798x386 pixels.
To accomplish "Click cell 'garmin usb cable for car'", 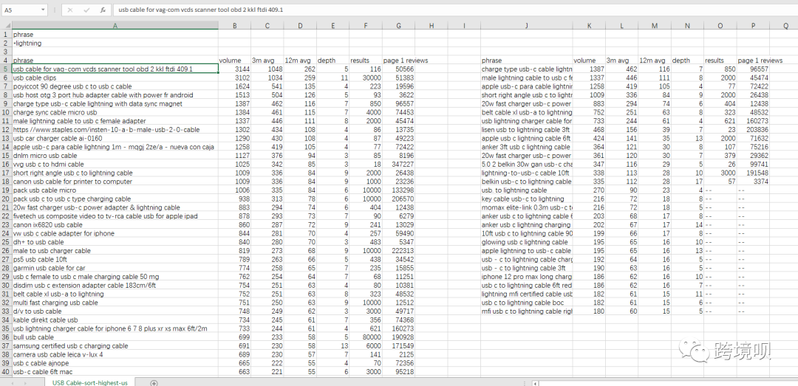I will 115,268.
